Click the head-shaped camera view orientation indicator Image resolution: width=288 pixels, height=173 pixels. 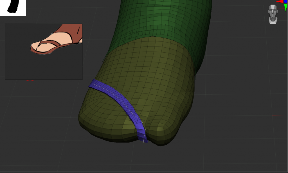[x=273, y=14]
